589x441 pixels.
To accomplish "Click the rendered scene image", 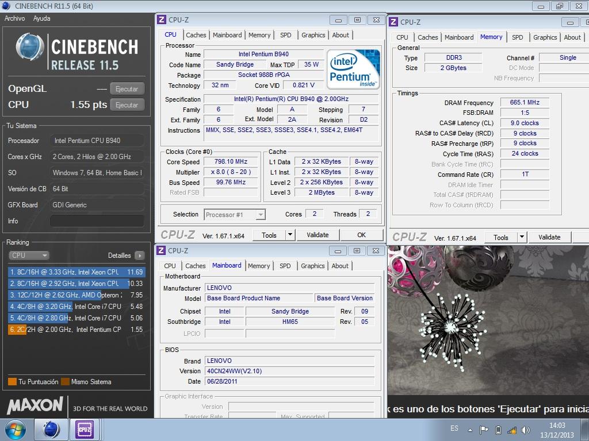I will tap(488, 320).
